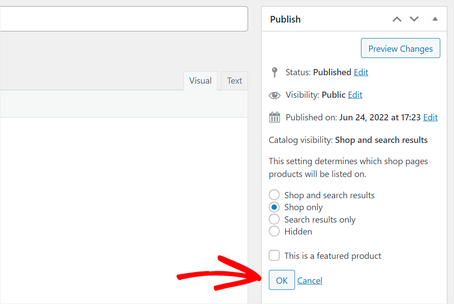Screen dimensions: 454x304
Task: Edit the Public visibility setting
Action: coord(355,95)
